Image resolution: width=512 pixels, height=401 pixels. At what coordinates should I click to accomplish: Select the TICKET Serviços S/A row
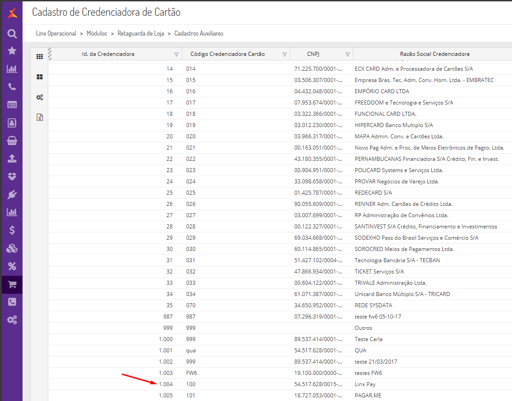point(280,271)
